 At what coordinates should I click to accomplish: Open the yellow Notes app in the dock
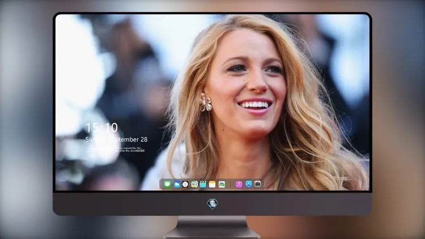(212, 184)
